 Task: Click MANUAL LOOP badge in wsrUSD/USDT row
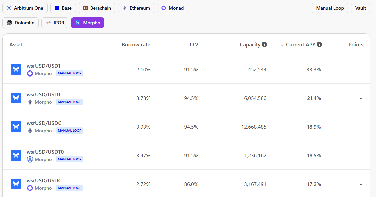(70, 102)
